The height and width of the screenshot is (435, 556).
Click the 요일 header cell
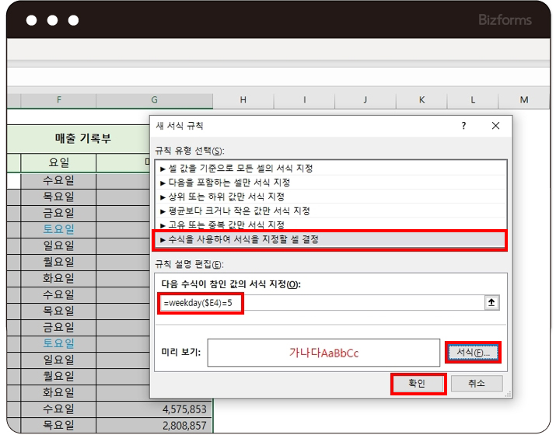pos(58,162)
